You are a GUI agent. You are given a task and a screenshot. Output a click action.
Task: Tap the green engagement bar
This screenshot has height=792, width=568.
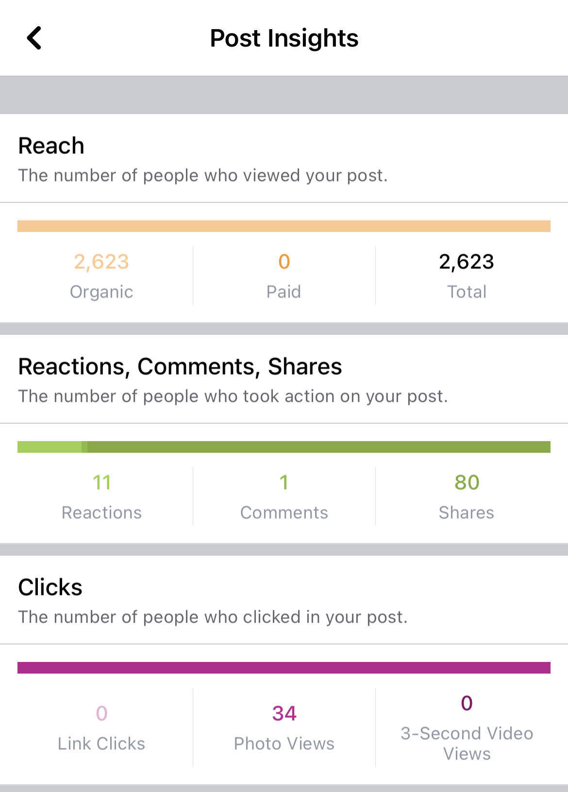(x=284, y=447)
